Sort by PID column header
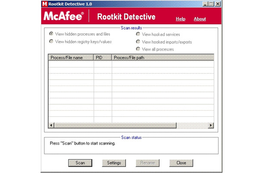Viewport: 263px width, 173px height. [103, 58]
